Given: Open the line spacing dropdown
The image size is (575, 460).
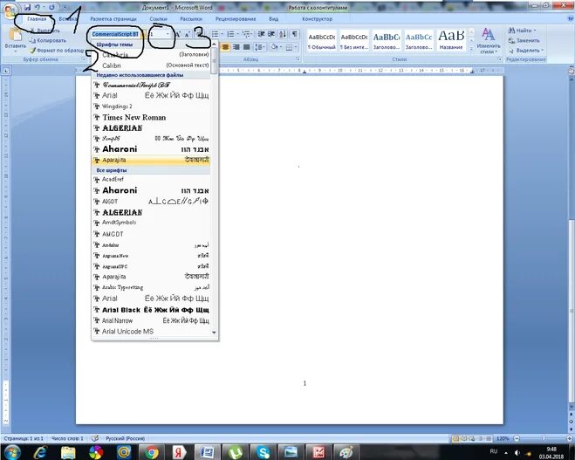Looking at the screenshot, I should click(260, 47).
